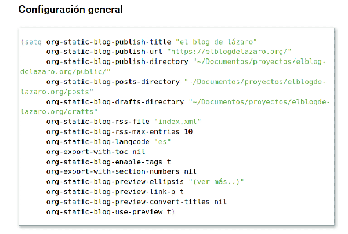Click 'org-static-blog-drafts-directory' variable name

(x=115, y=102)
